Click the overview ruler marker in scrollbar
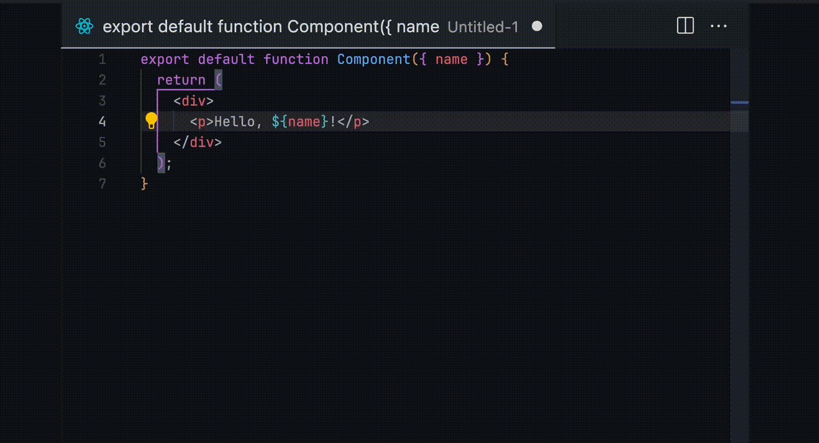The height and width of the screenshot is (443, 819). pyautogui.click(x=740, y=102)
